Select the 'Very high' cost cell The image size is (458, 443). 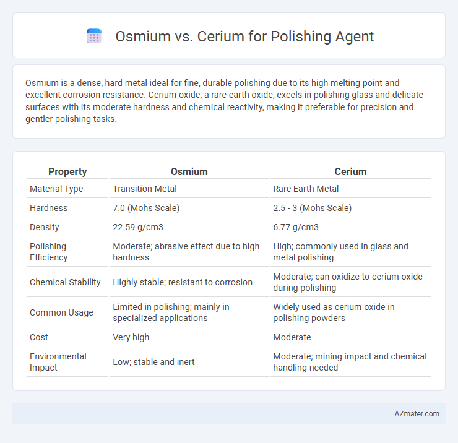click(x=131, y=337)
